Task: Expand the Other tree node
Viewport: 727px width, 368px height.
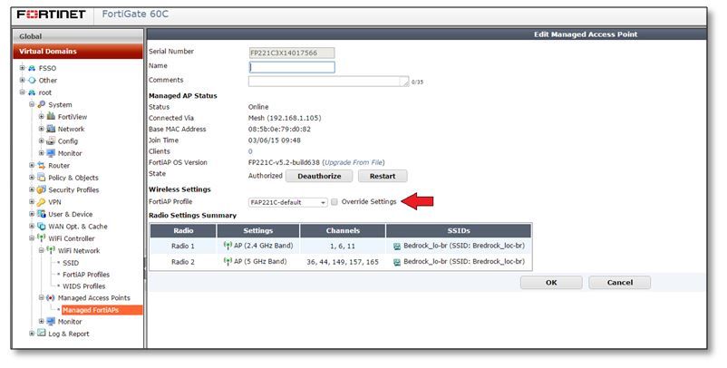Action: coord(22,80)
